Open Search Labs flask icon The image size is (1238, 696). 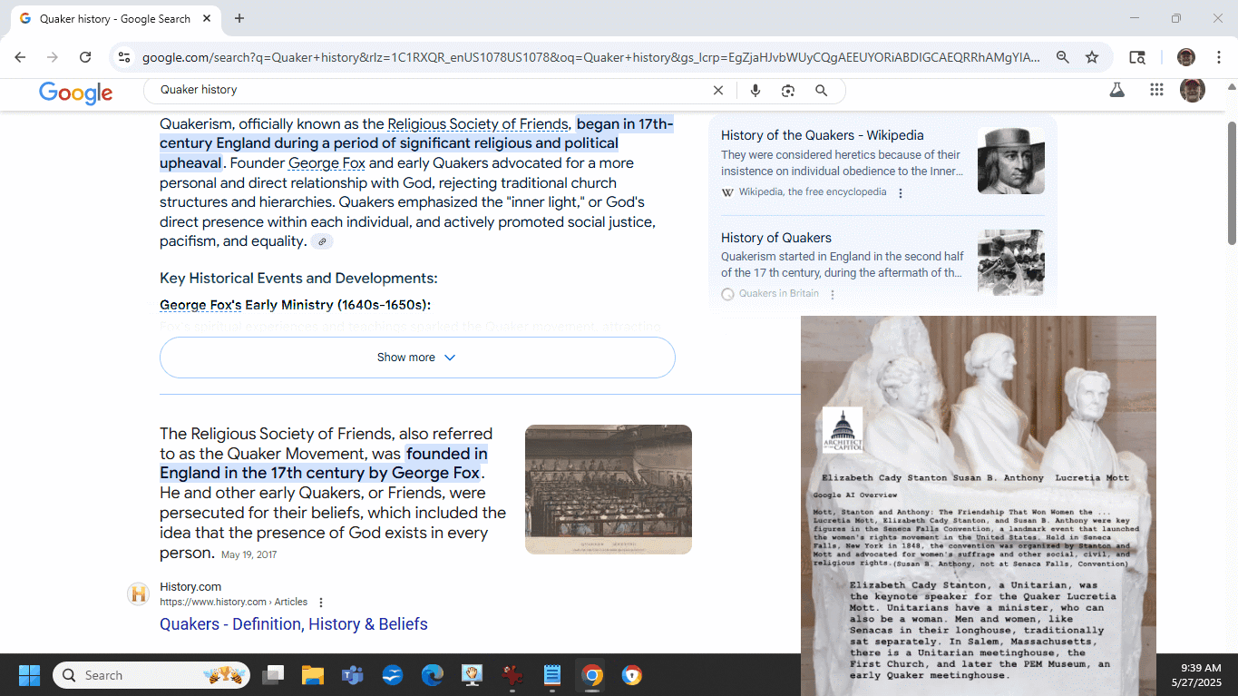point(1117,90)
